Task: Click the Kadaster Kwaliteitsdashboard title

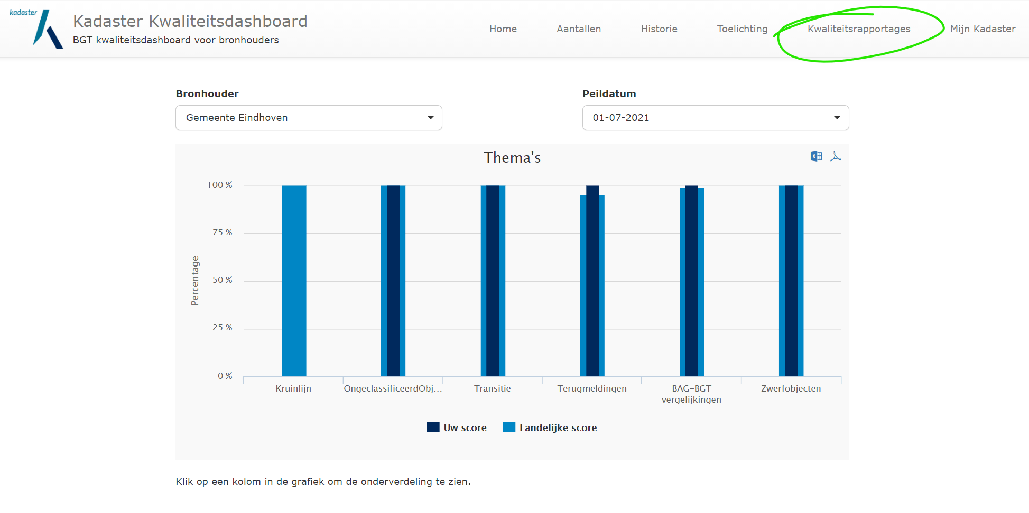Action: pyautogui.click(x=190, y=21)
